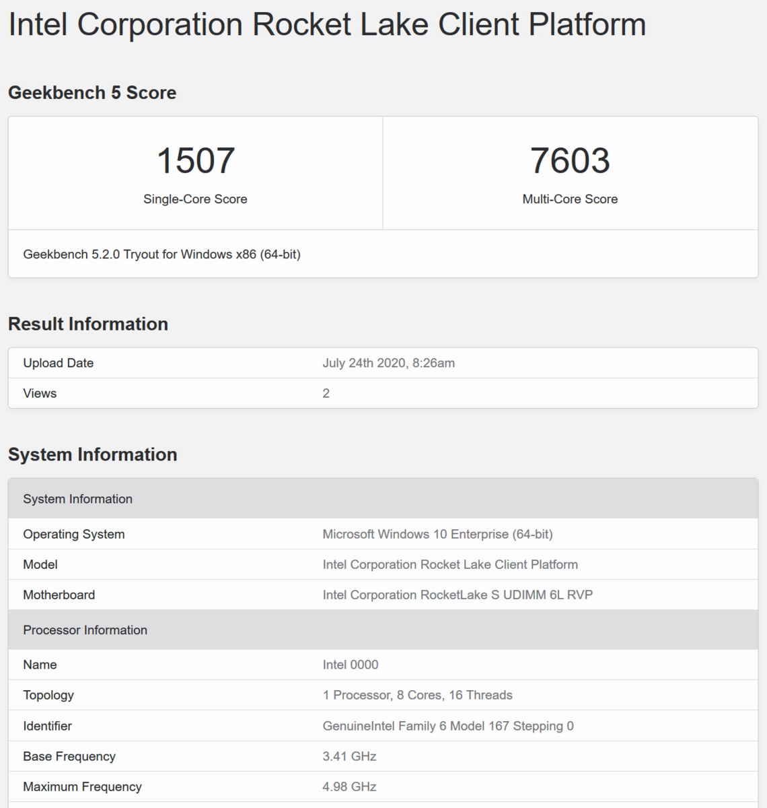Click the Operating System label

point(74,535)
